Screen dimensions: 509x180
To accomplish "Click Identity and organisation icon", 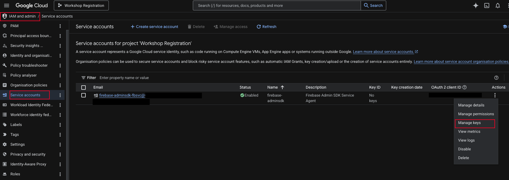I will (x=5, y=55).
